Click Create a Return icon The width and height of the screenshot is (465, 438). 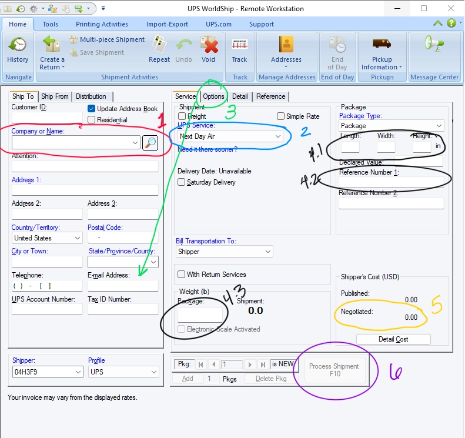tap(52, 45)
